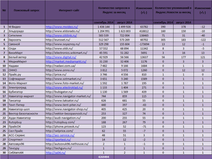
Task: Select the change value -173694
Action: [144, 44]
